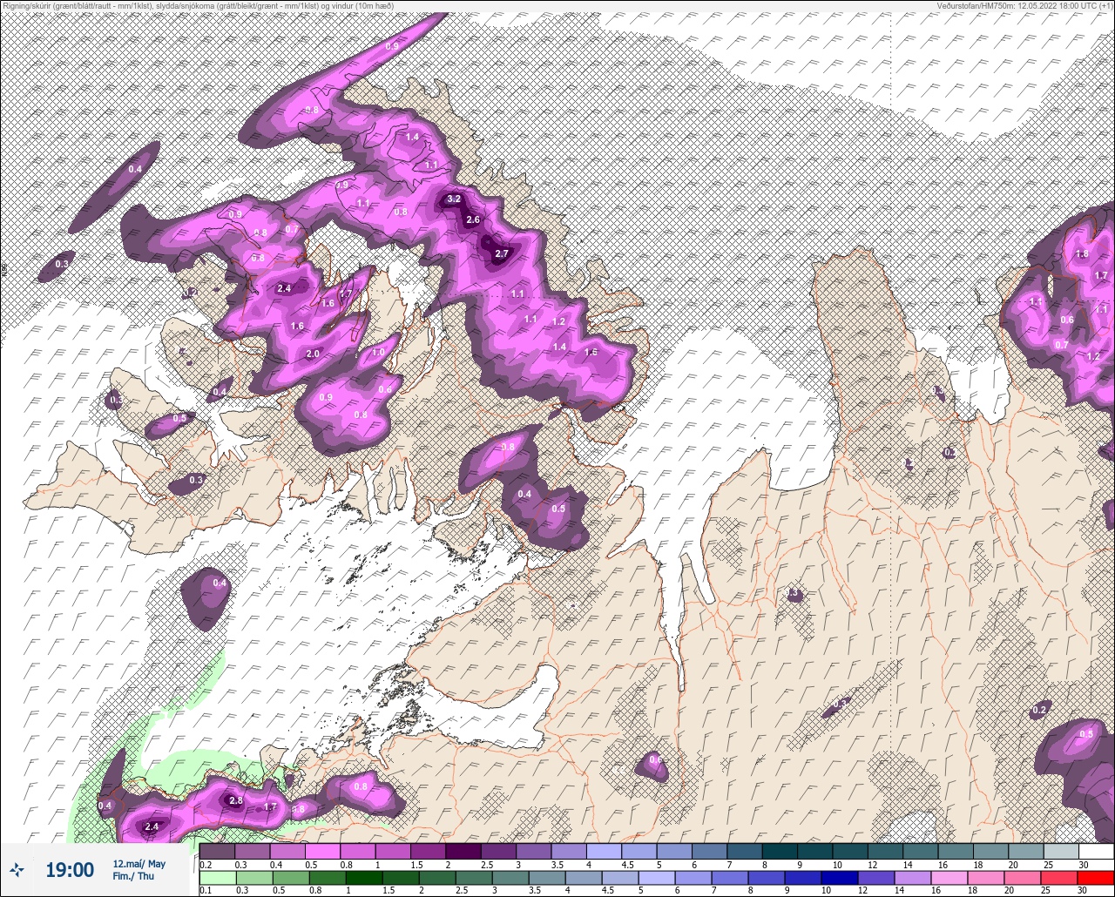The width and height of the screenshot is (1115, 897).
Task: Select upper legend darkest purple 2–2.5 swatch
Action: point(463,851)
